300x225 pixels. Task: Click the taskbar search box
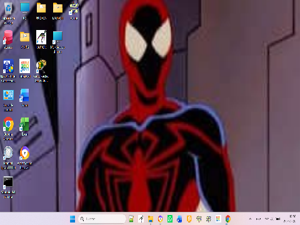pos(102,219)
